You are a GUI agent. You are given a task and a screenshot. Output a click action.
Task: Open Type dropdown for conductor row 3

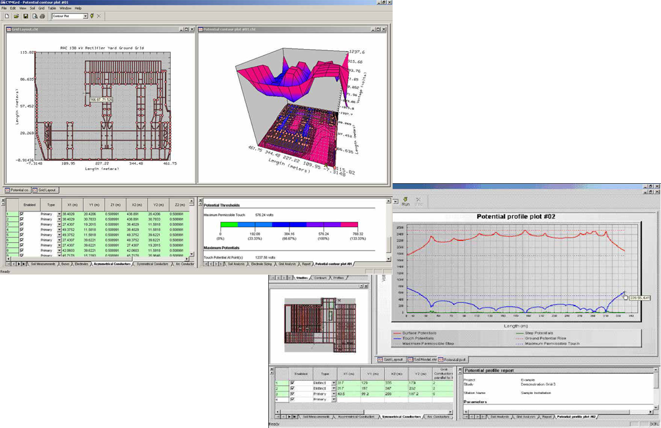[59, 224]
